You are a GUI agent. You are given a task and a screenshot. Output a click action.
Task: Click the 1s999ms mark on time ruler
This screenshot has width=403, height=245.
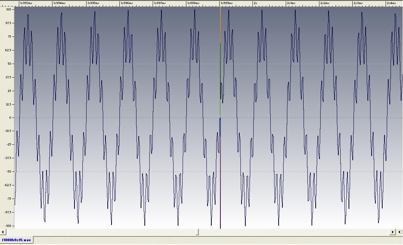pyautogui.click(x=227, y=3)
